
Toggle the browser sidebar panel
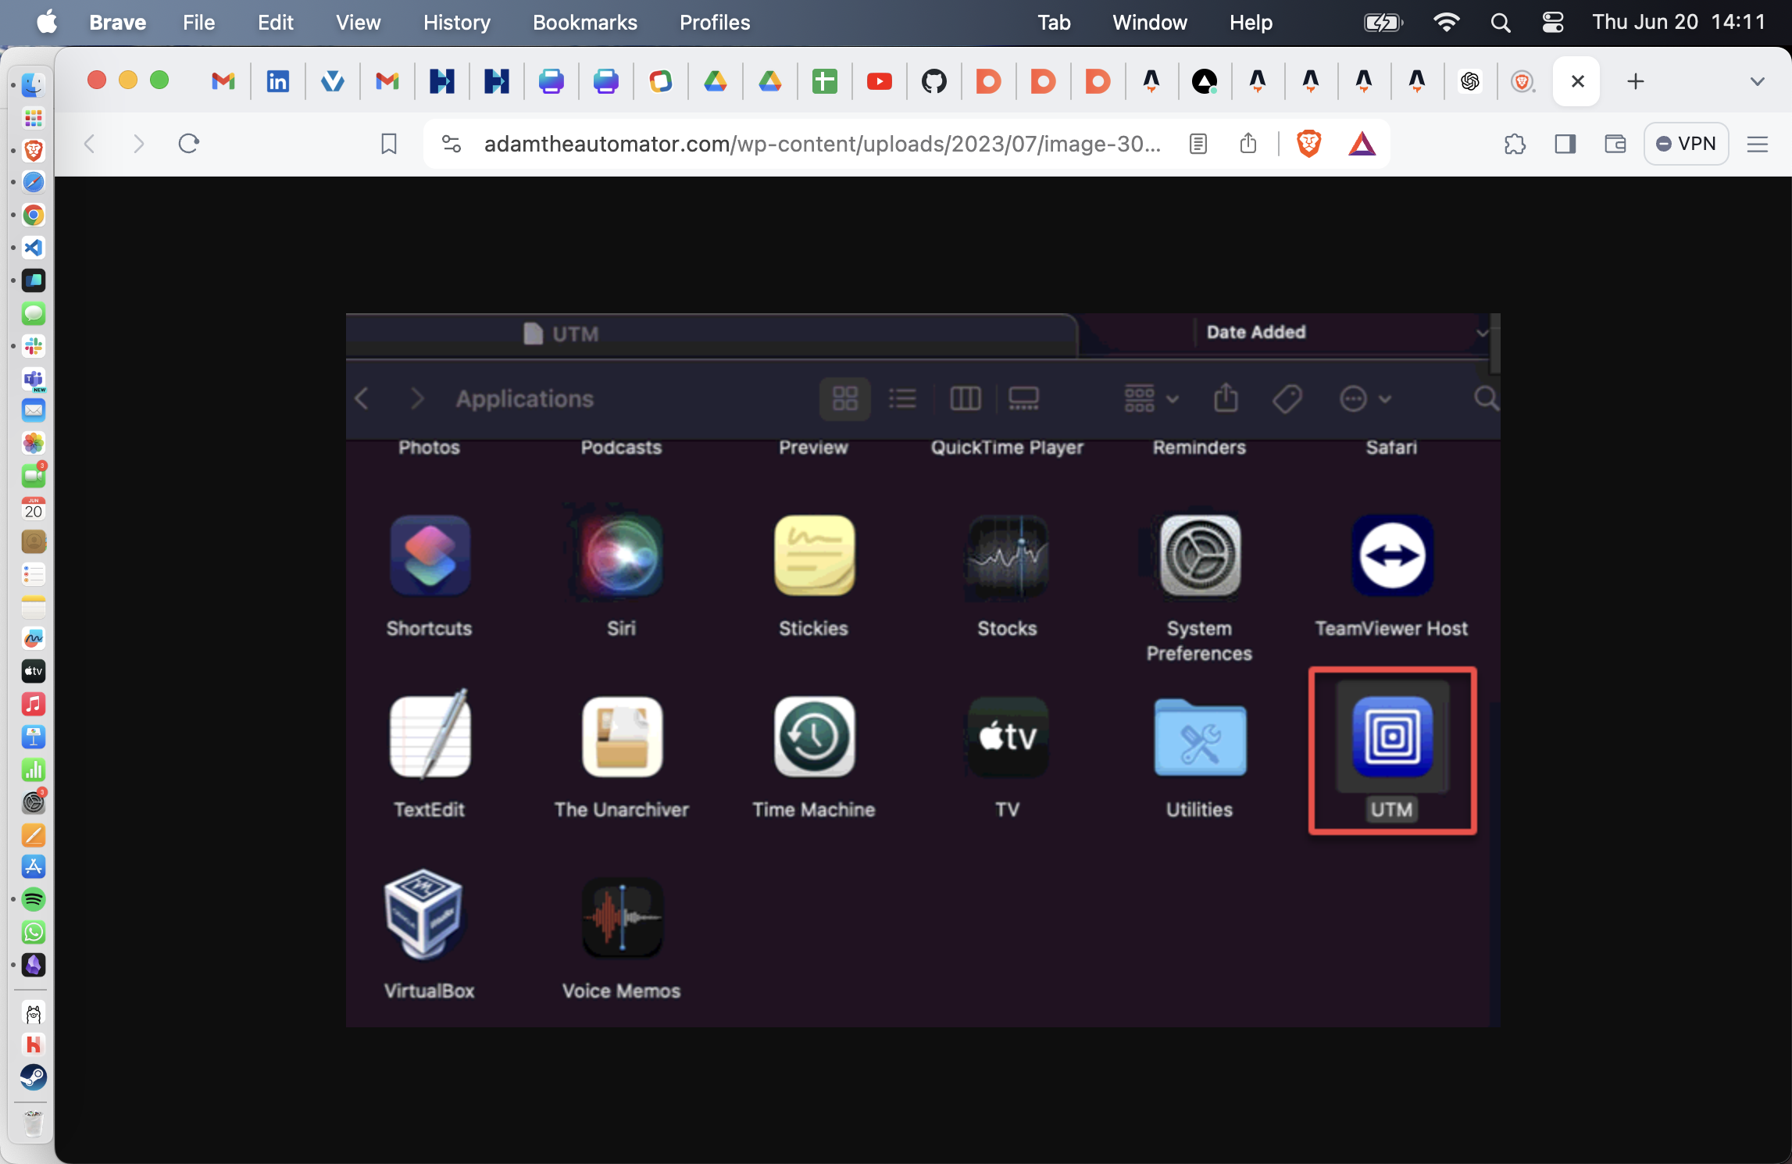[x=1565, y=144]
